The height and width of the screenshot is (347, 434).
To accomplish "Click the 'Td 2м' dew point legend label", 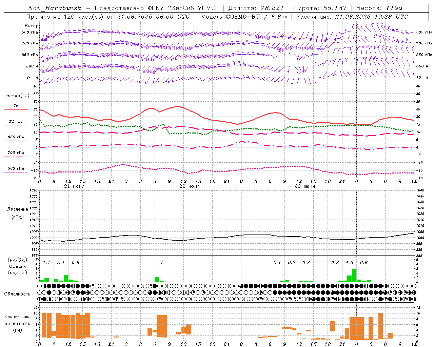I will pos(16,121).
